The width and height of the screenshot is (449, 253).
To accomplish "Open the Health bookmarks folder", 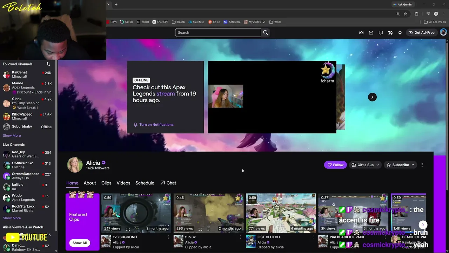I will 178,22.
